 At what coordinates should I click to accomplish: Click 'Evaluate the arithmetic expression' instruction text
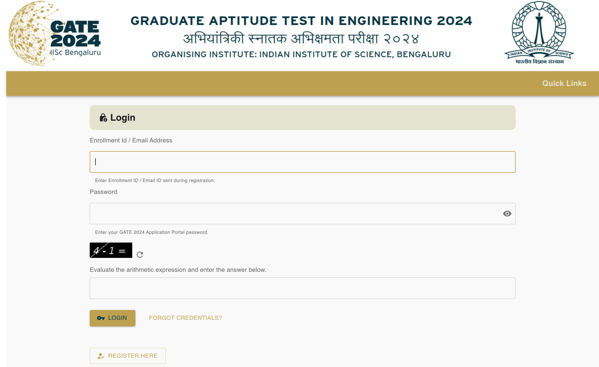click(178, 270)
